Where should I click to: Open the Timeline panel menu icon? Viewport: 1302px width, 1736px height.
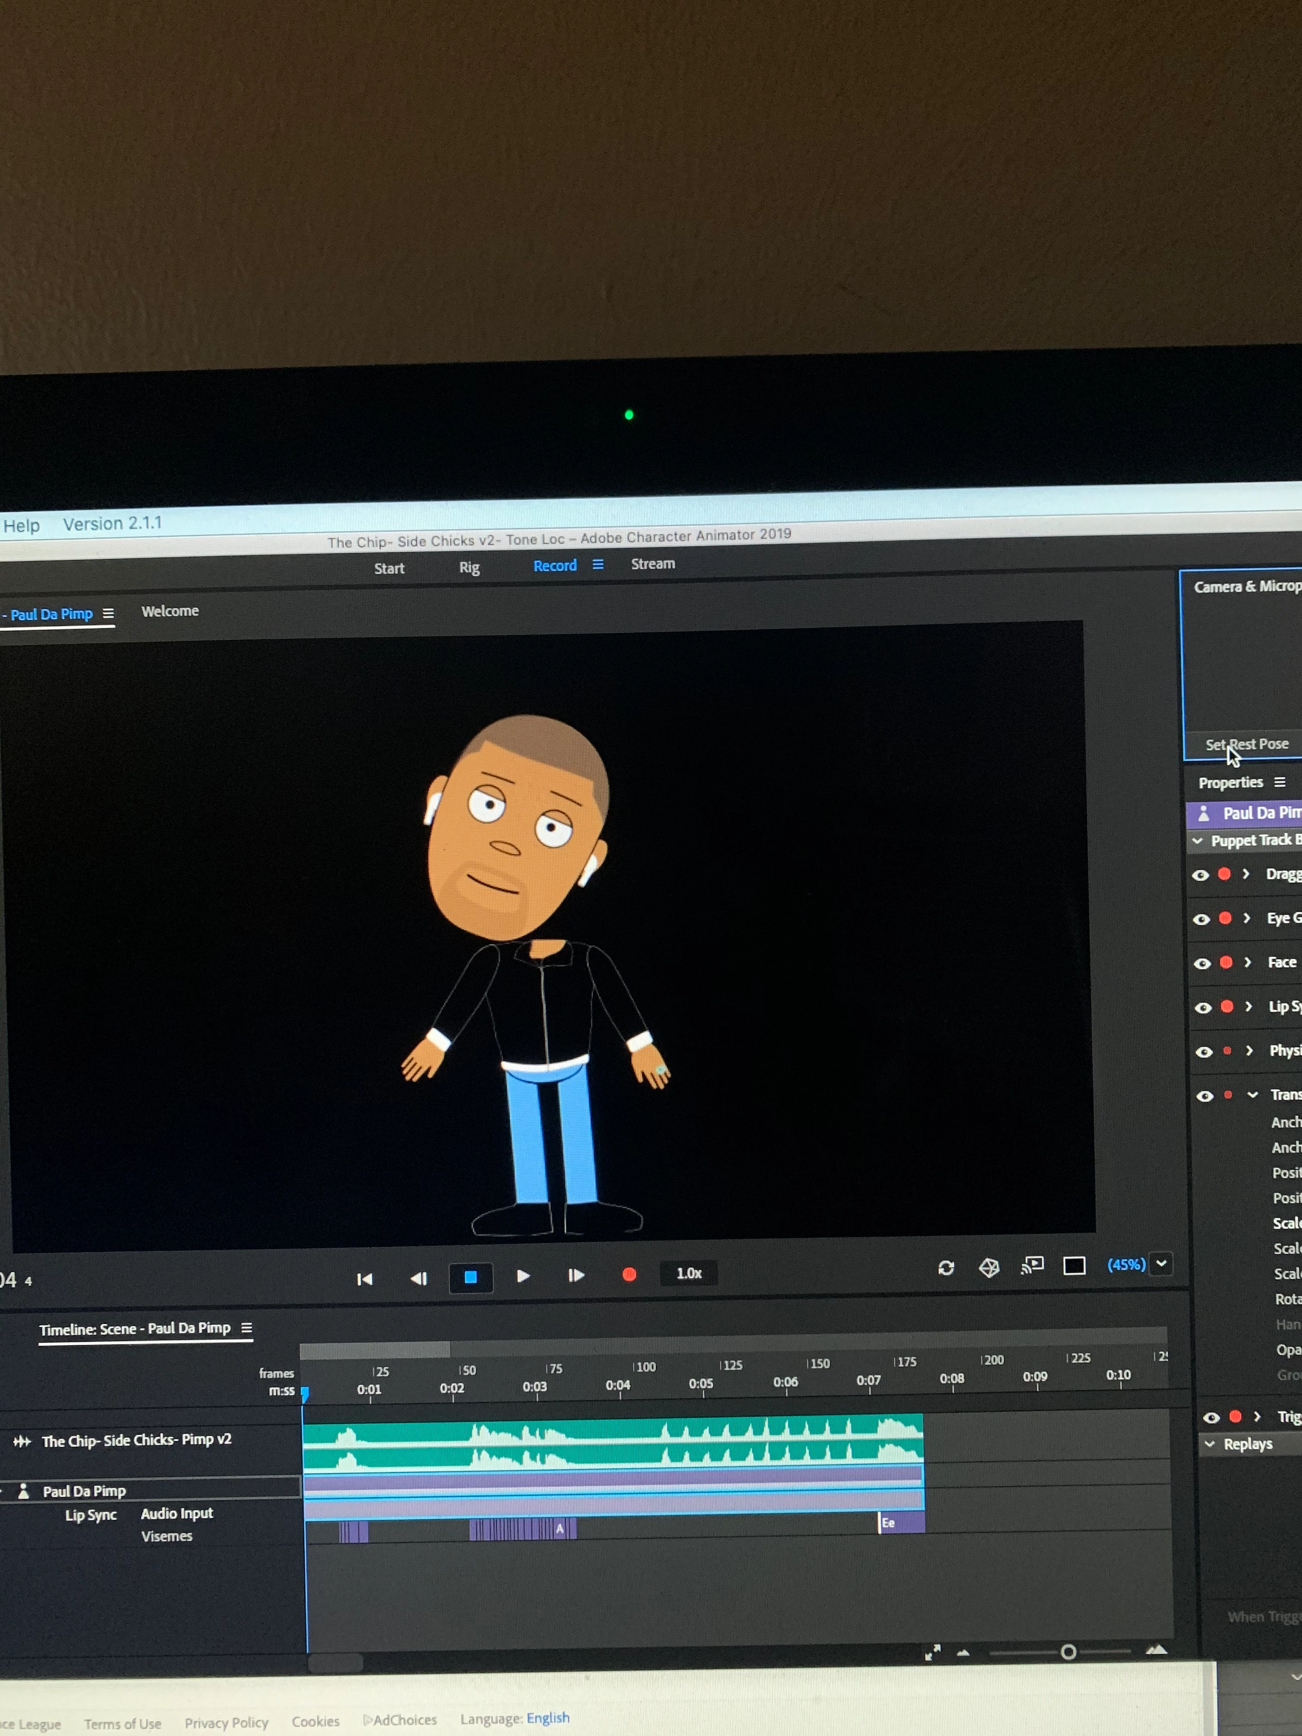coord(246,1327)
